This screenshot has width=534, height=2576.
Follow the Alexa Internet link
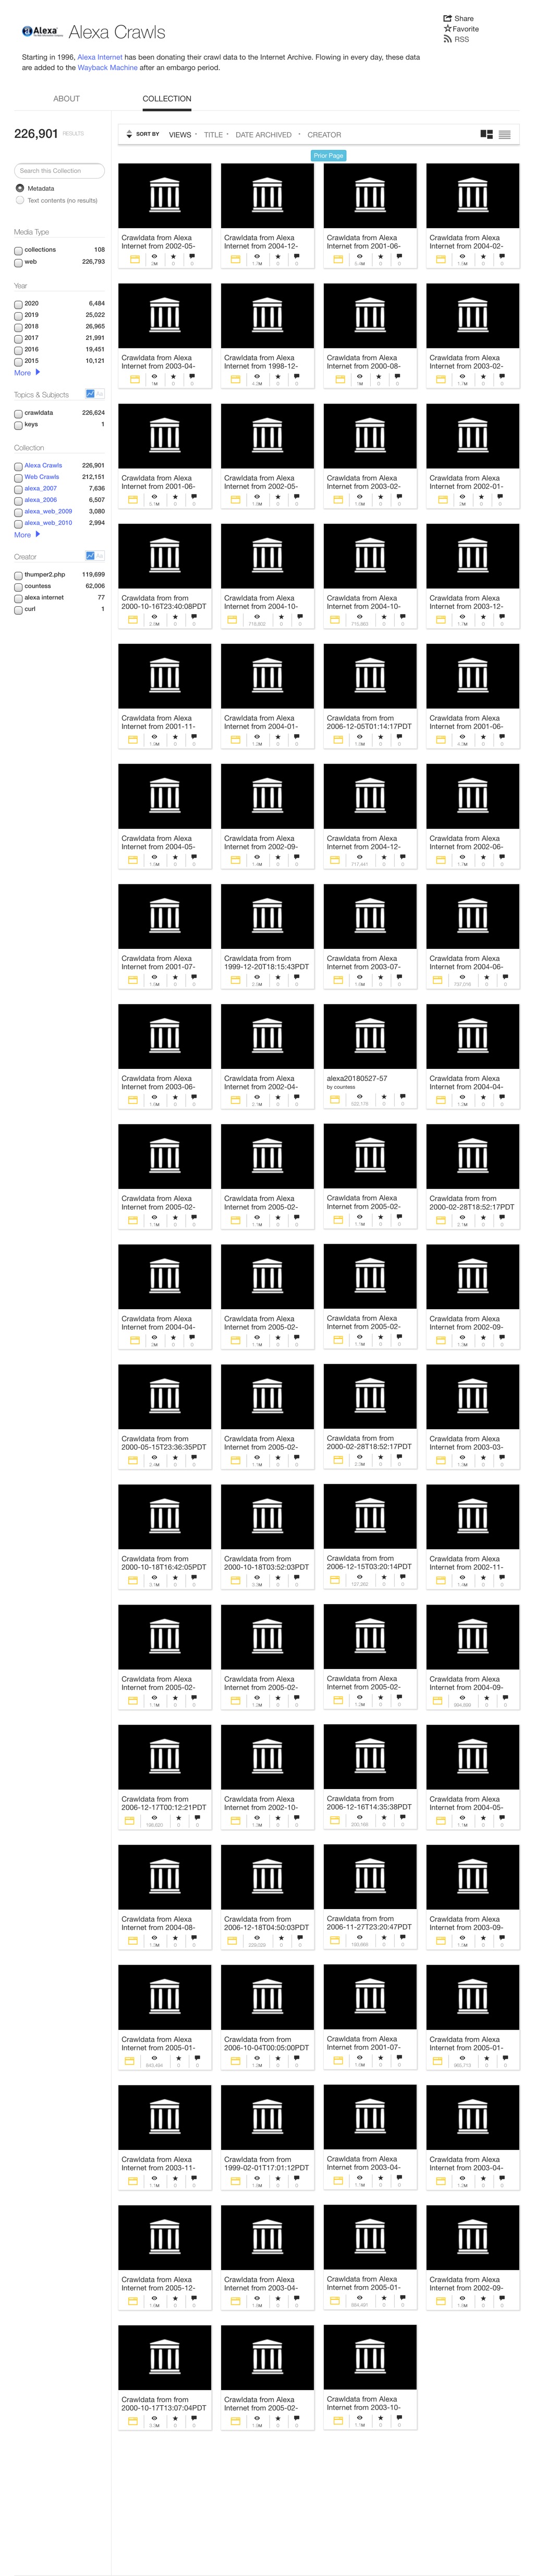pos(100,57)
